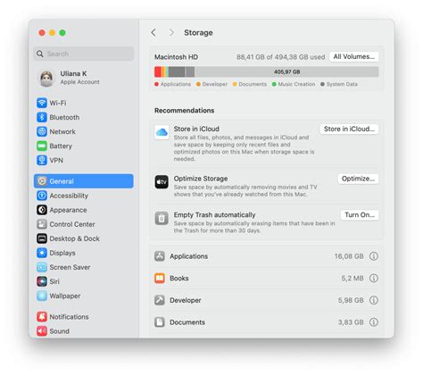Open Battery settings
423x376 pixels.
83,146
